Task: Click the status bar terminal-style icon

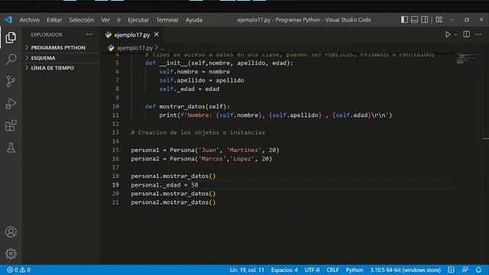Action: click(451, 270)
